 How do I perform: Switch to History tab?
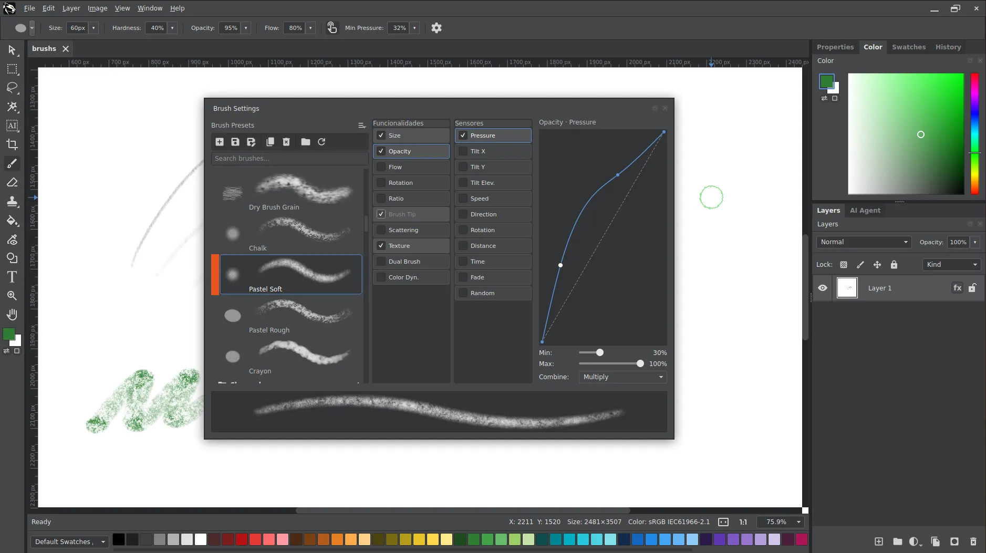coord(948,47)
